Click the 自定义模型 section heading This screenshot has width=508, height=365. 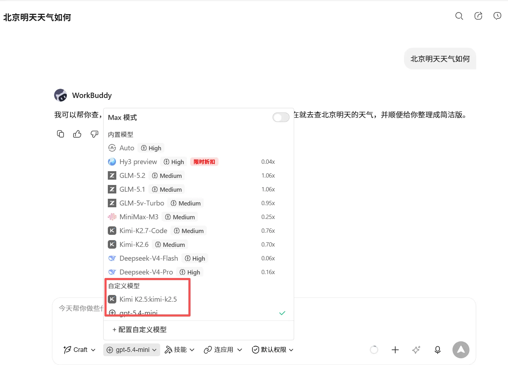124,286
